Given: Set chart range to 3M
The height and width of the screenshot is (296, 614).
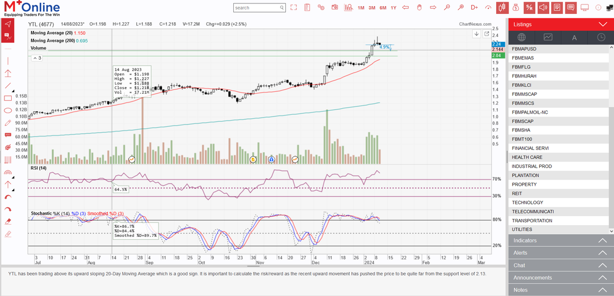Looking at the screenshot, I should tap(372, 8).
